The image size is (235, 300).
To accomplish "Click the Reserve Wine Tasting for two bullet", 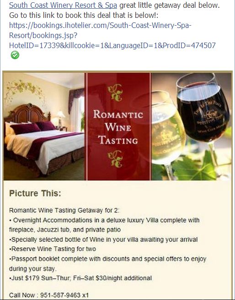I will 53,249.
